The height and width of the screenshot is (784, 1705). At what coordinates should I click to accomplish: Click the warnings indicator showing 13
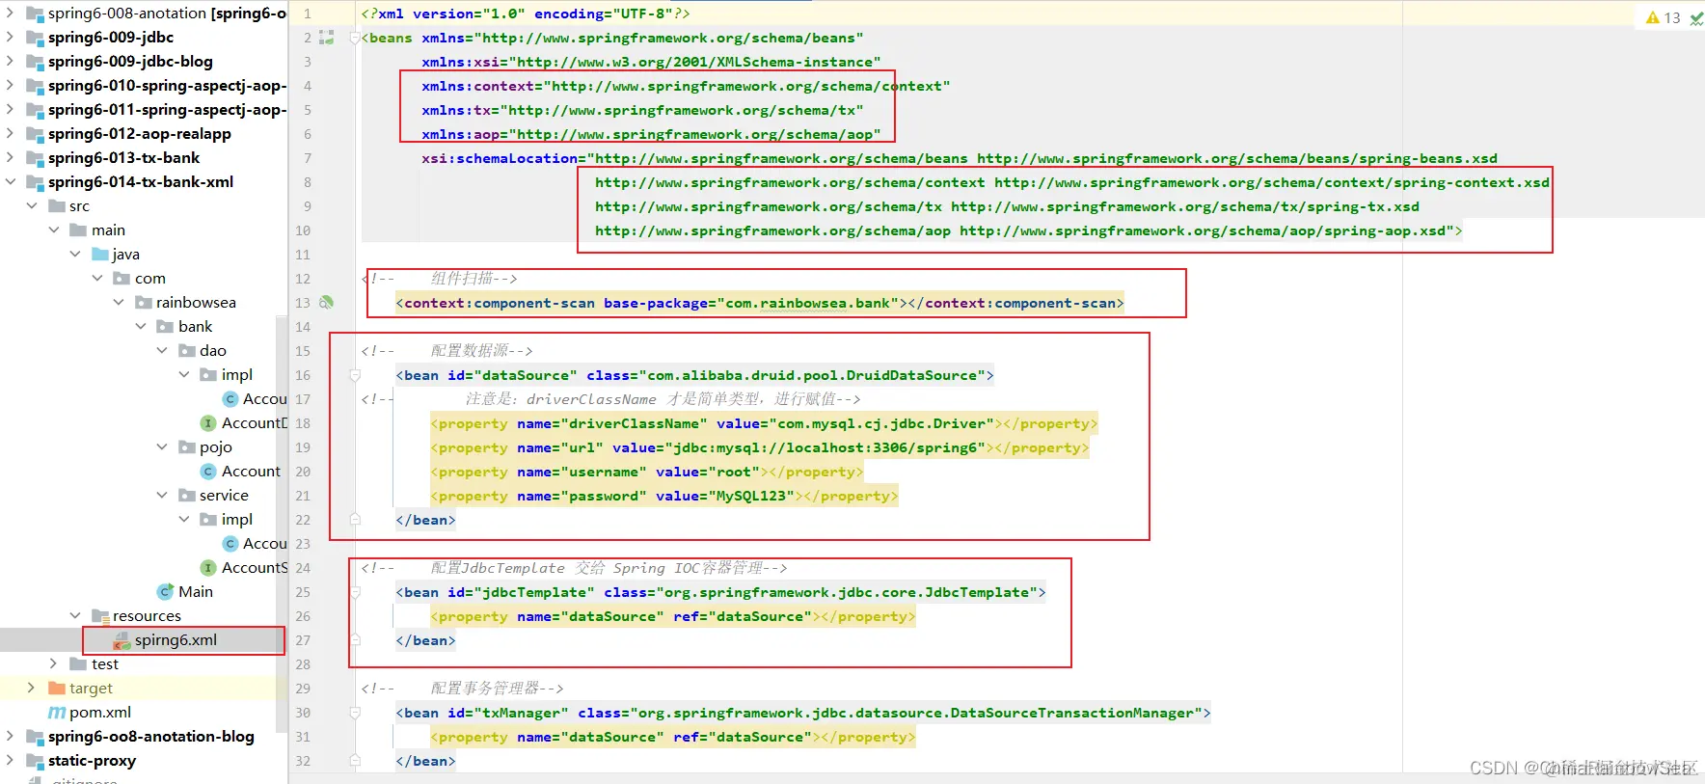tap(1664, 17)
